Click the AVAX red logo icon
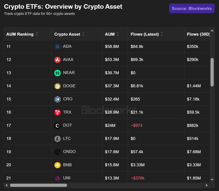 pos(57,60)
